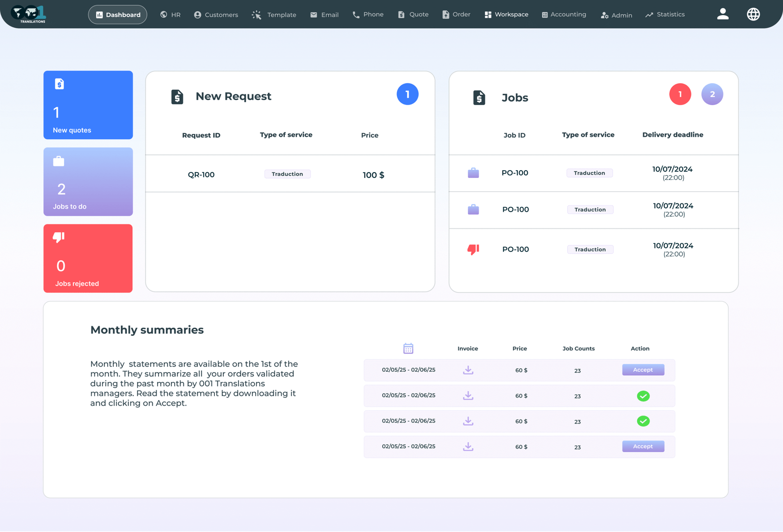The width and height of the screenshot is (783, 532).
Task: Click the 001 Translations logo
Action: pos(28,14)
